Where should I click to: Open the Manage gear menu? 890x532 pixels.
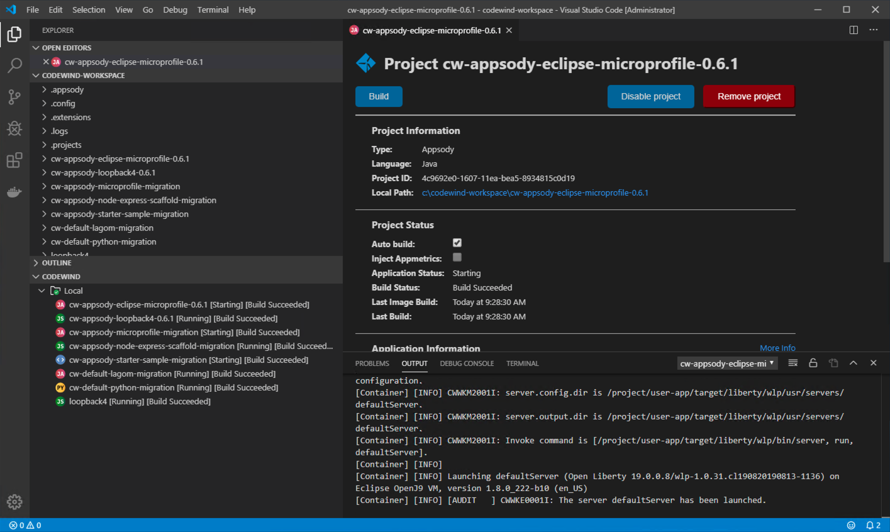14,502
